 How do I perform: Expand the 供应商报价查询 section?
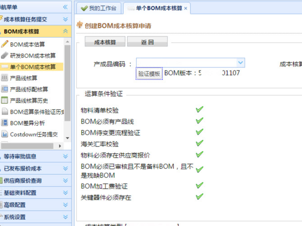coord(65,181)
